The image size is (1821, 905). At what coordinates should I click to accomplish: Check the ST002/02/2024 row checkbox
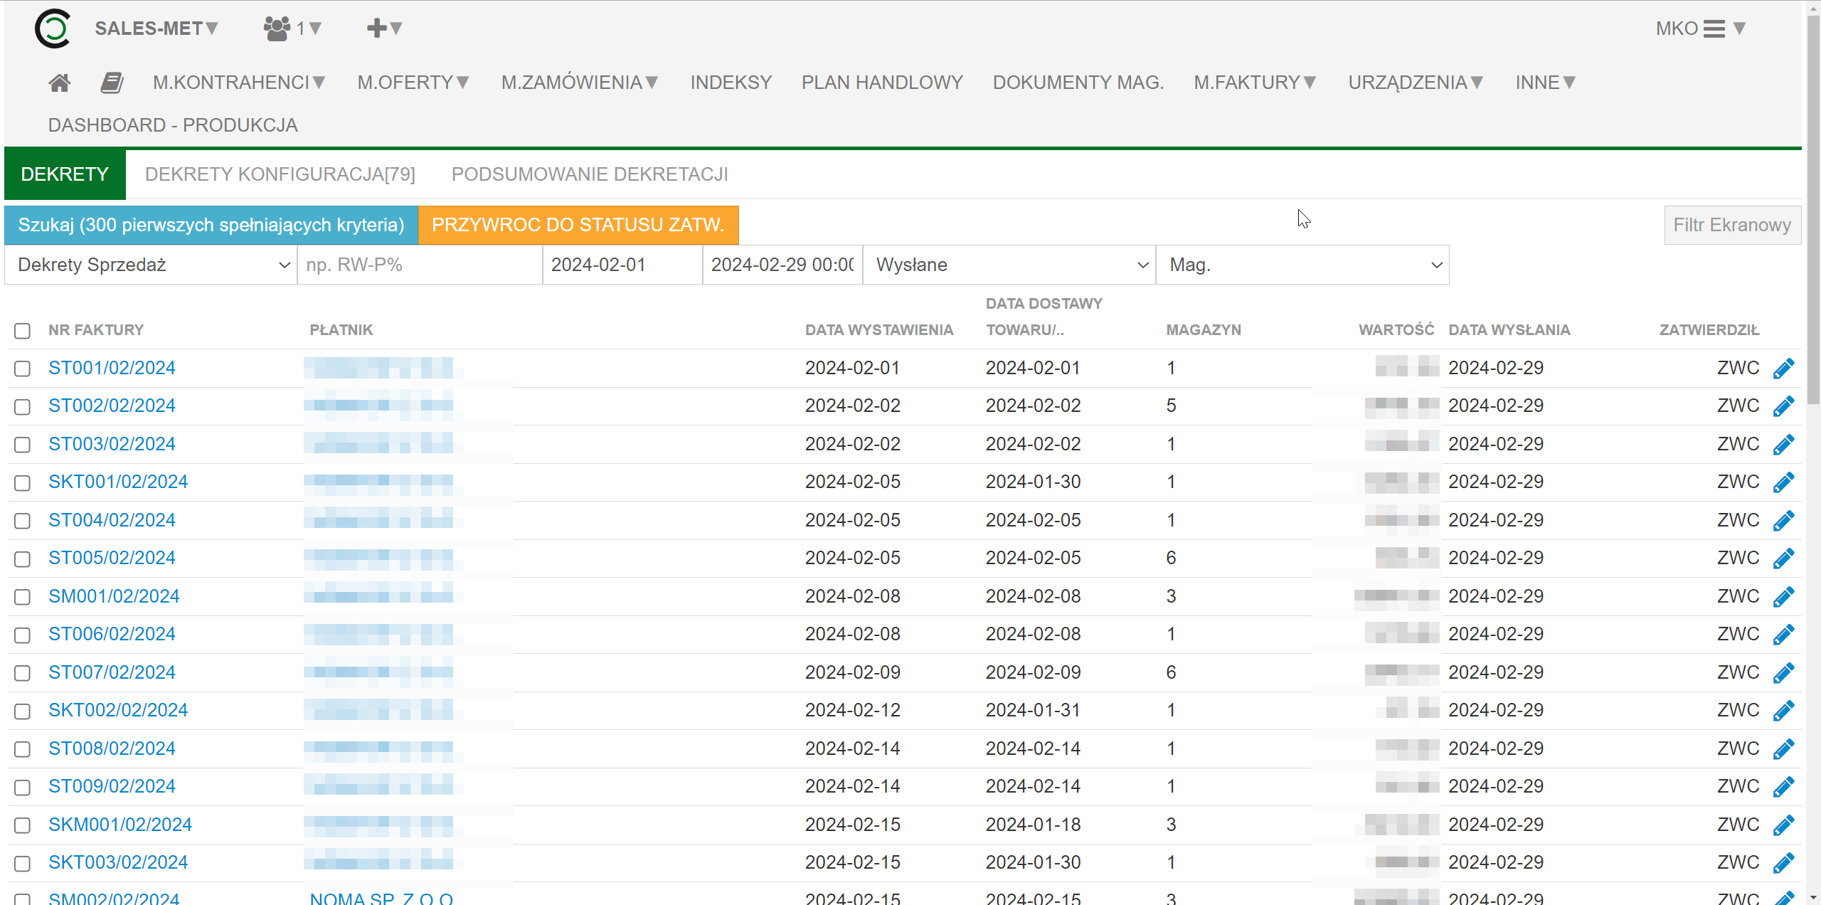[x=22, y=407]
